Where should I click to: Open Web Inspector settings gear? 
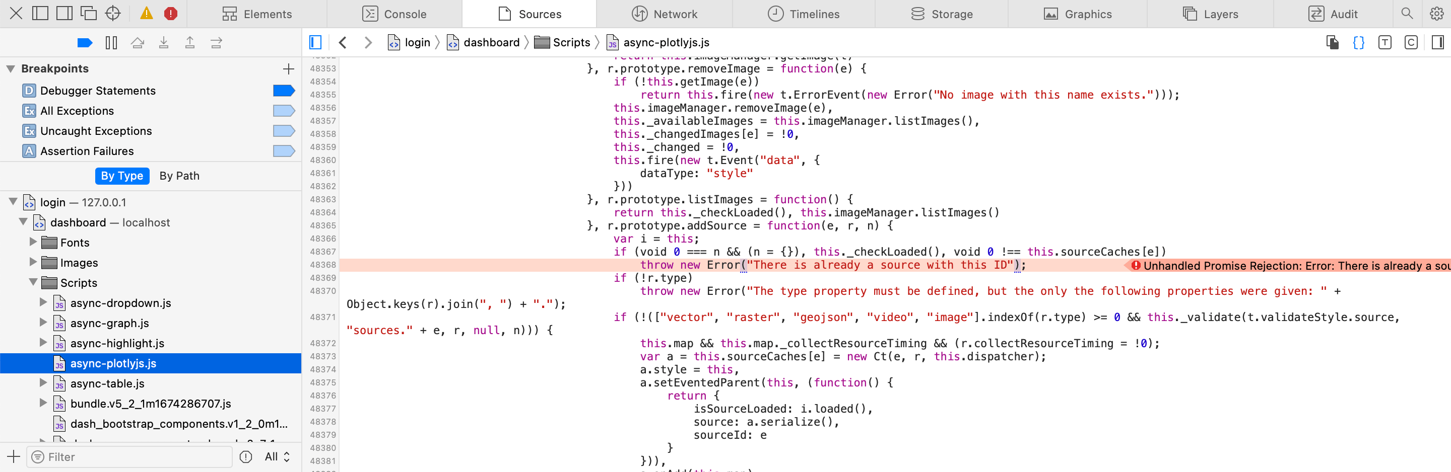click(1436, 14)
